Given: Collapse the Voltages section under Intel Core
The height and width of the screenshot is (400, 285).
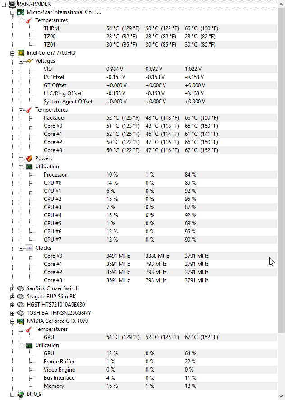Looking at the screenshot, I should click(x=21, y=61).
